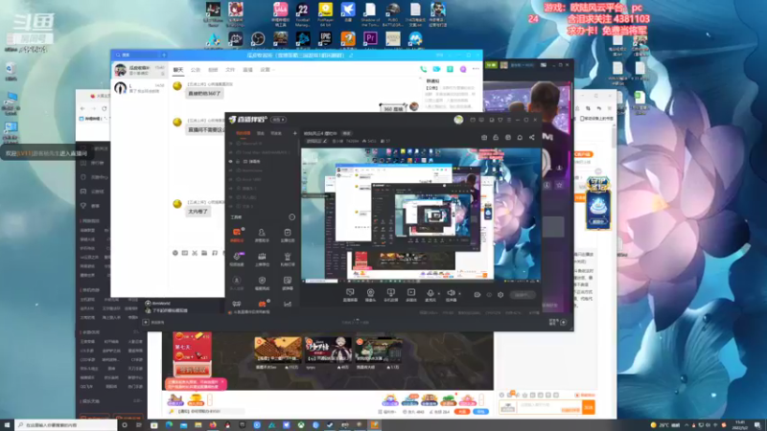767x431 pixels.
Task: Edit stream title with pencil icon
Action: (325, 141)
